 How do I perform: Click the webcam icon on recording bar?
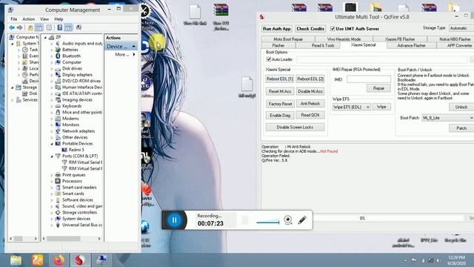288,220
